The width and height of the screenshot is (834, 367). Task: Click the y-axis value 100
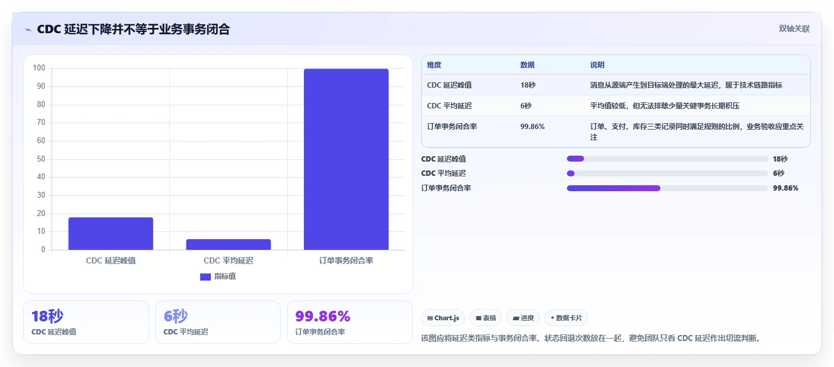[x=39, y=68]
